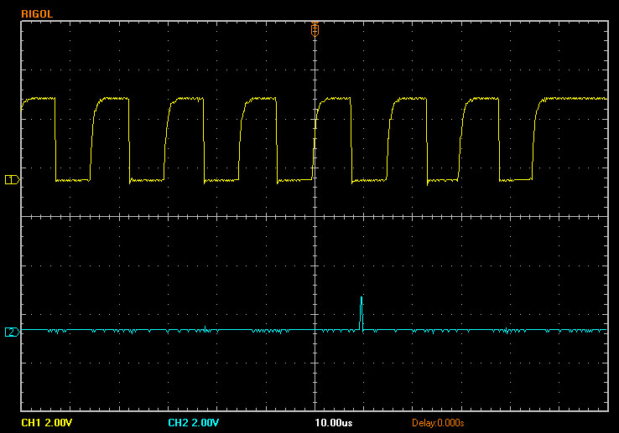Click the orange RIGOL logo
This screenshot has width=619, height=433.
39,12
